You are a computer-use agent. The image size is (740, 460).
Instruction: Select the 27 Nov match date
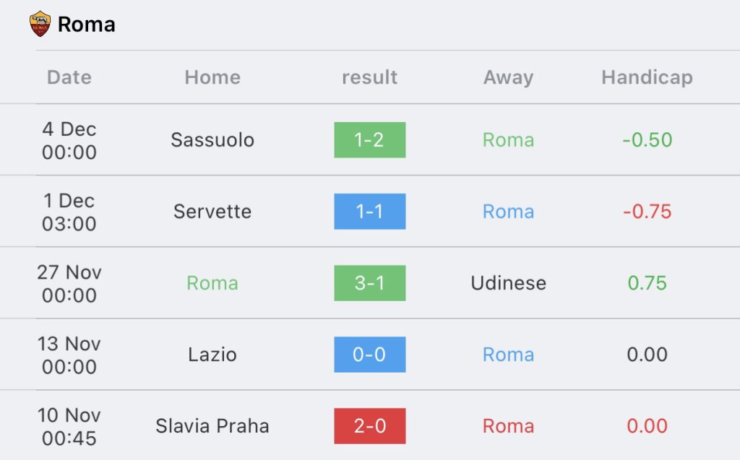69,284
